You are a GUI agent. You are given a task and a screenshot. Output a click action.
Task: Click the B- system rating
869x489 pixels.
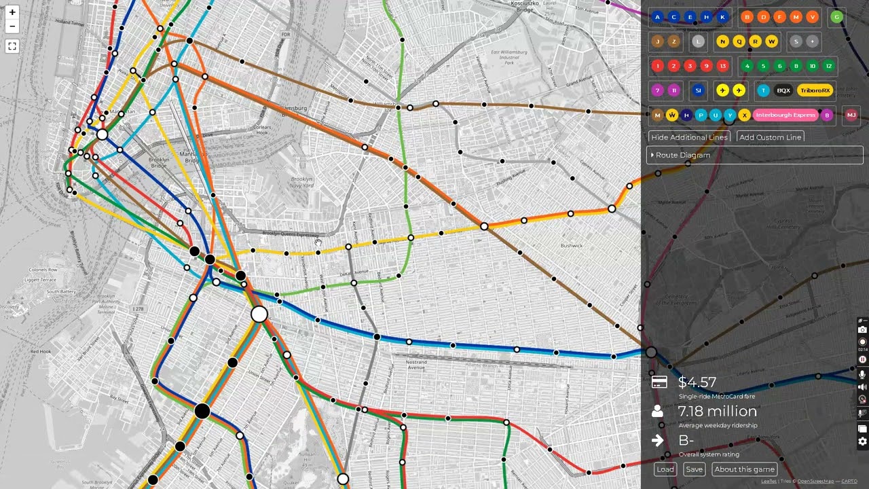pos(686,440)
